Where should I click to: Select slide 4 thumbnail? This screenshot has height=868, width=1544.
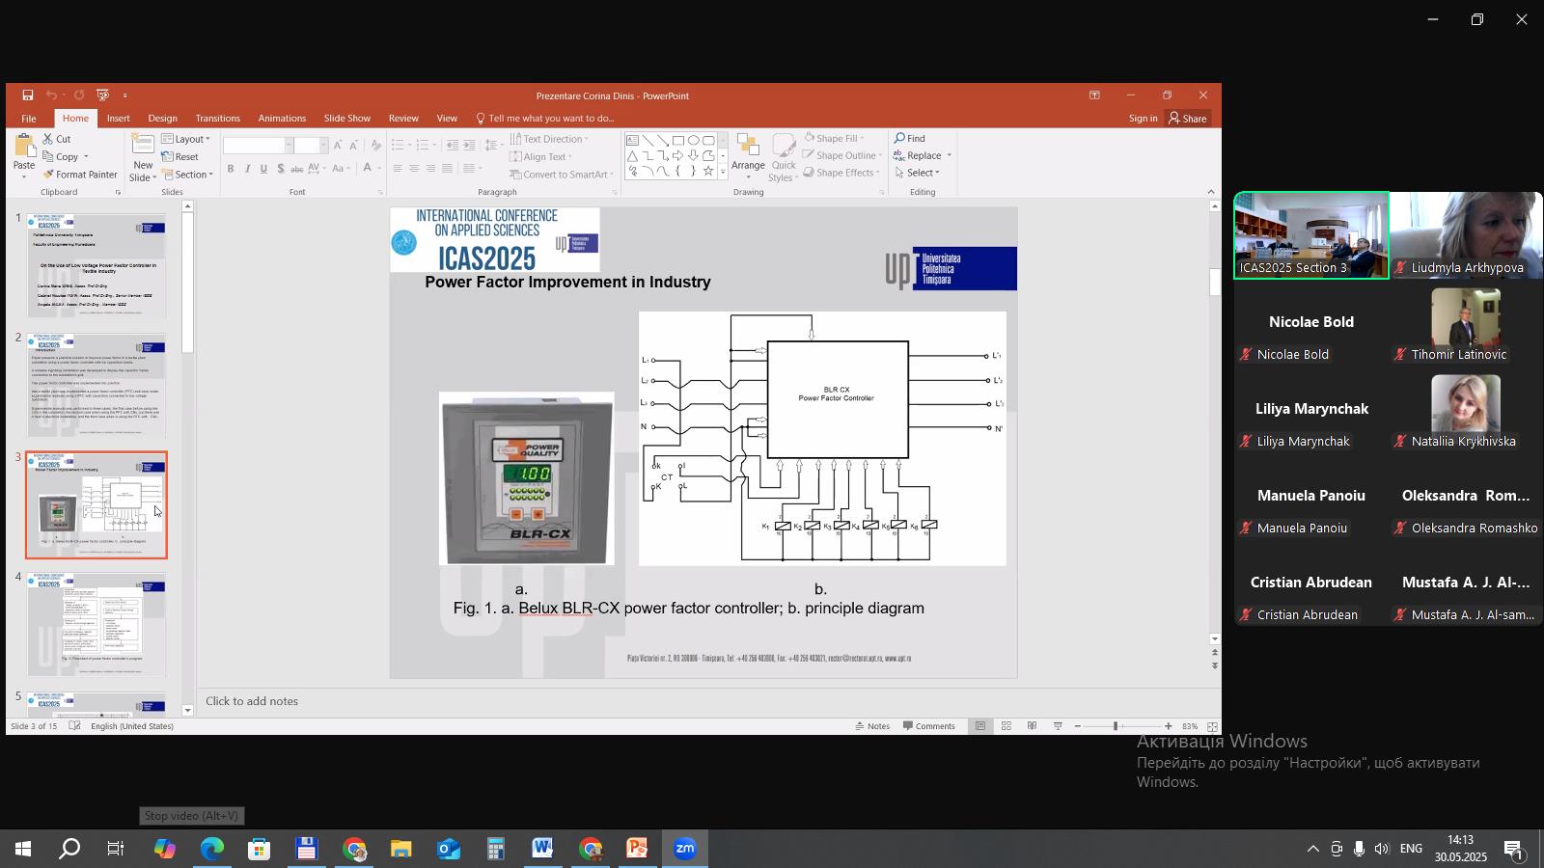[x=96, y=625]
